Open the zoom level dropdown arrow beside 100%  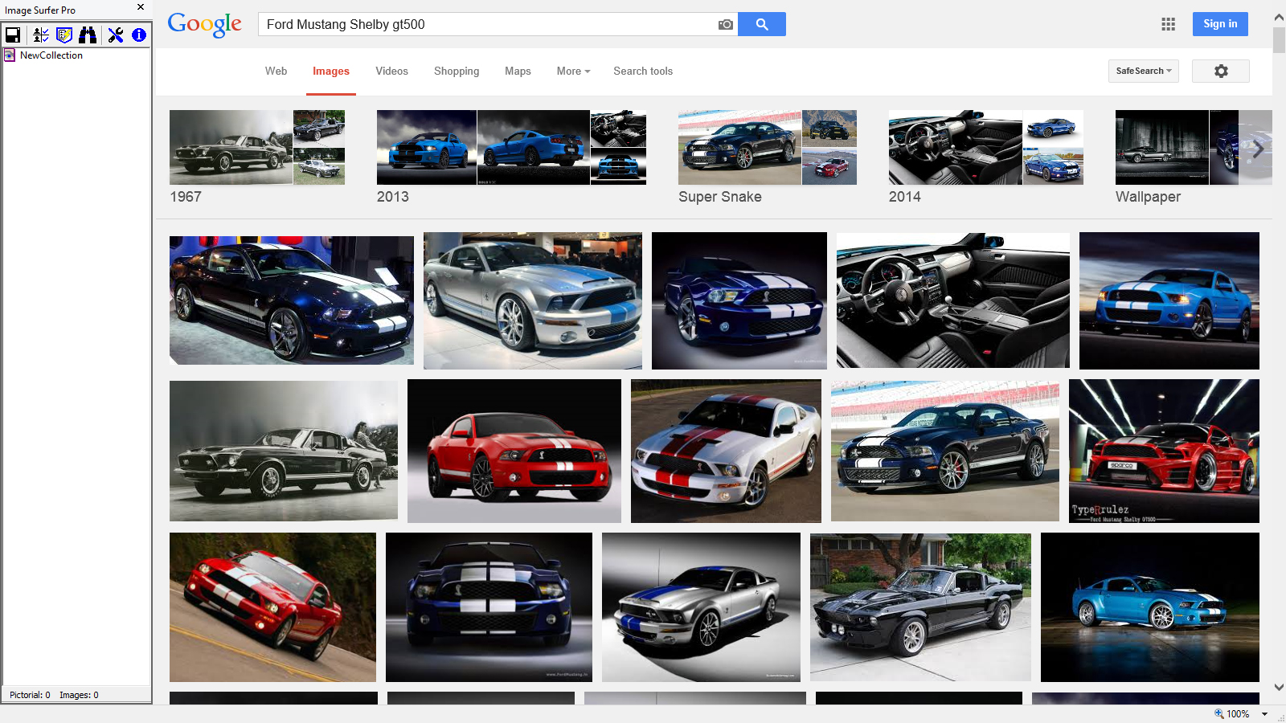click(1264, 713)
